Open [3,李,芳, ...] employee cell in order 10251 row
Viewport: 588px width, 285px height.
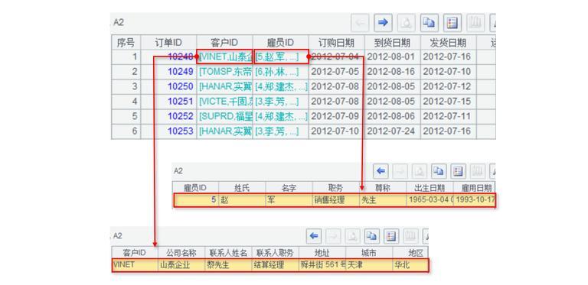[x=280, y=102]
